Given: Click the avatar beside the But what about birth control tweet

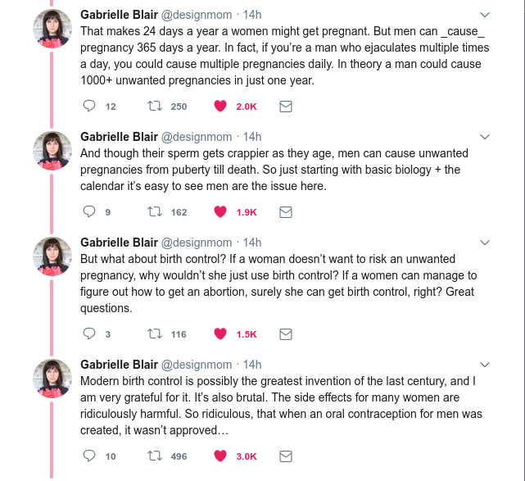Looking at the screenshot, I should pos(52,259).
